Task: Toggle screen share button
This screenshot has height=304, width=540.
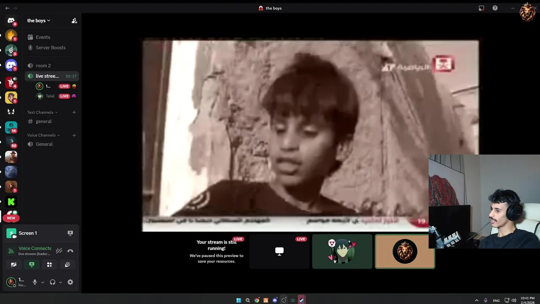Action: [x=32, y=265]
